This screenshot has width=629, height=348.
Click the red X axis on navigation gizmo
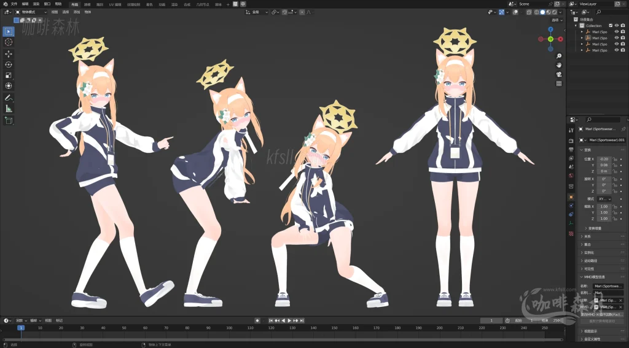[560, 39]
